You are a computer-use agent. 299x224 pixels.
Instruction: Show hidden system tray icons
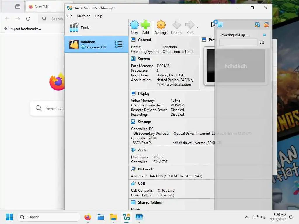point(246,217)
